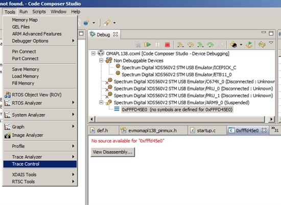This screenshot has width=281, height=205.
Task: Maximize the Debug view panel
Action: [x=271, y=33]
